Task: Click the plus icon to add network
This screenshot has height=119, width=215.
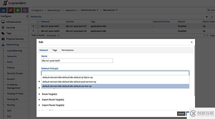Action: (x=207, y=17)
